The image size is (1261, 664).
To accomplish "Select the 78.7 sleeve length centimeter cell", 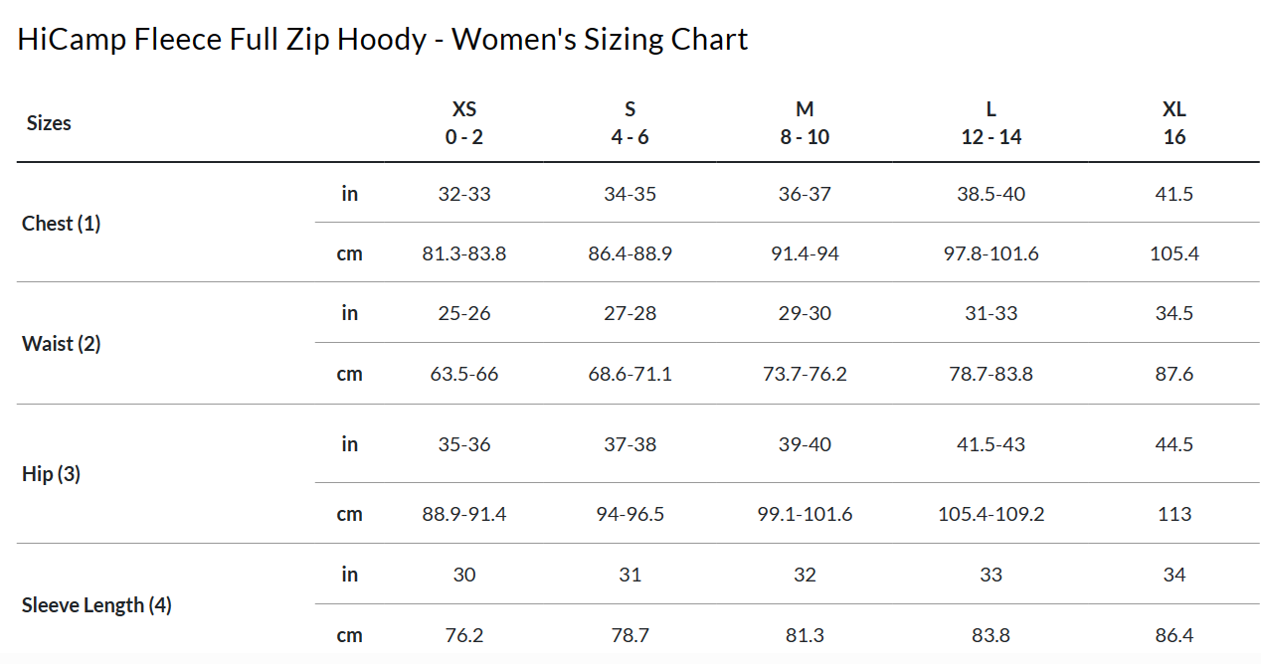I will (x=630, y=635).
